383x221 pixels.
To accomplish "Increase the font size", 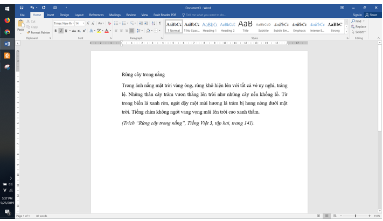I will (88, 24).
